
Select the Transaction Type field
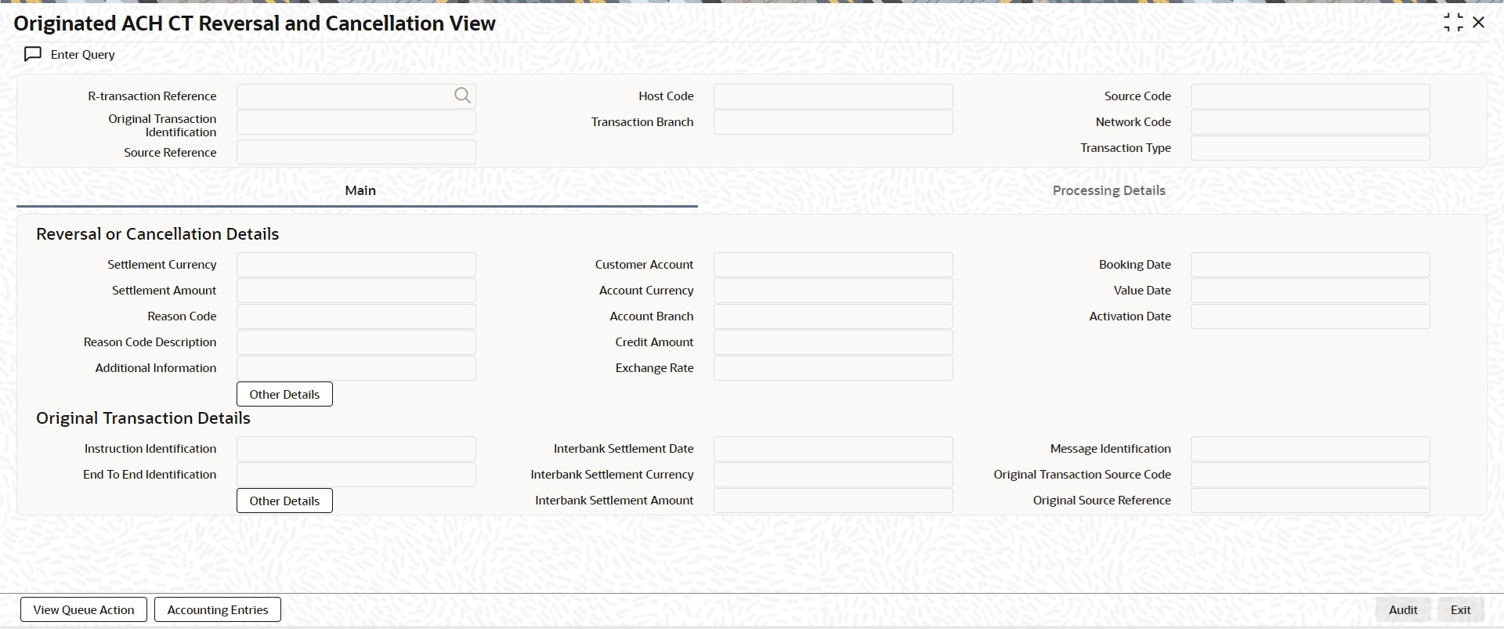[x=1311, y=148]
